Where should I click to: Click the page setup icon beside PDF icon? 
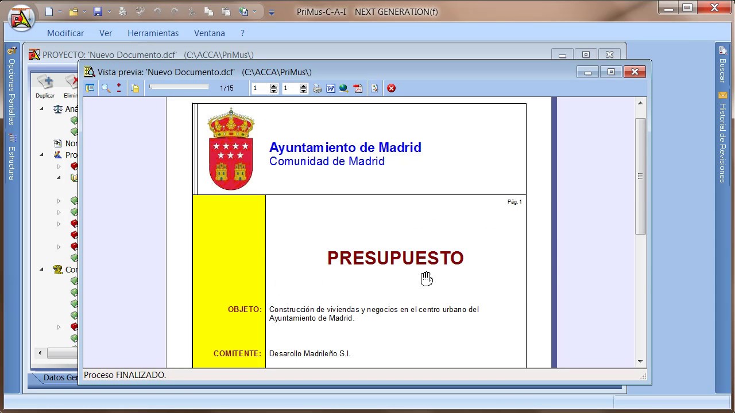tap(374, 88)
